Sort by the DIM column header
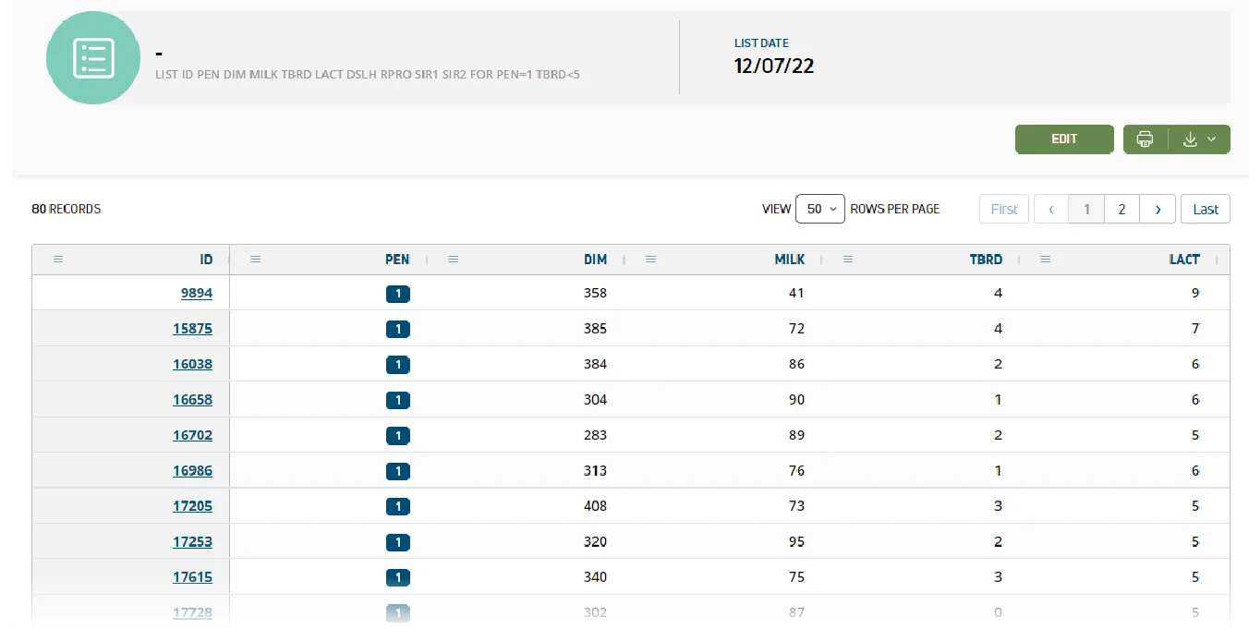The image size is (1249, 641). 595,260
